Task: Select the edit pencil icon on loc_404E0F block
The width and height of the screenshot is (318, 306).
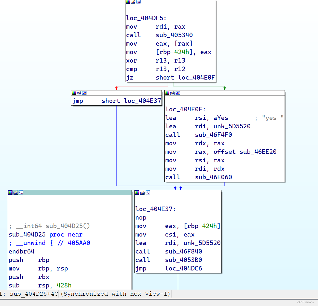Action: coord(172,93)
